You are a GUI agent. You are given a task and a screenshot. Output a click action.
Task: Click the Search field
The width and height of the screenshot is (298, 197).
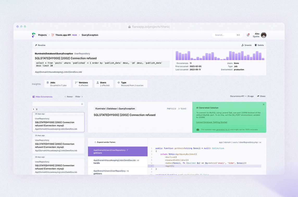click(227, 35)
